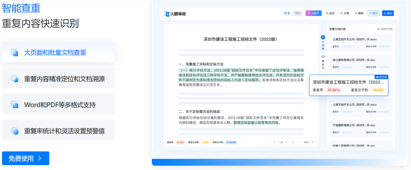Click the 重复内容精准定位 location icon
The width and height of the screenshot is (411, 170).
coord(14,78)
